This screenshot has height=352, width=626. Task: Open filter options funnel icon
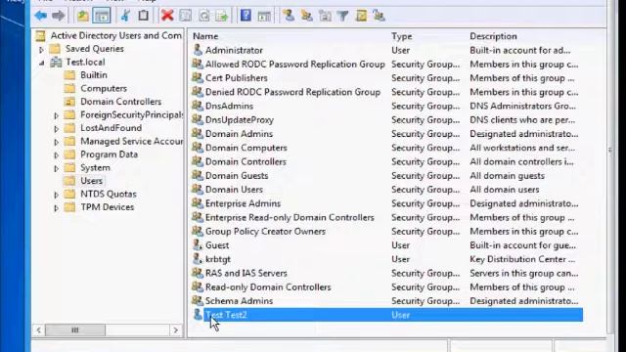(343, 16)
